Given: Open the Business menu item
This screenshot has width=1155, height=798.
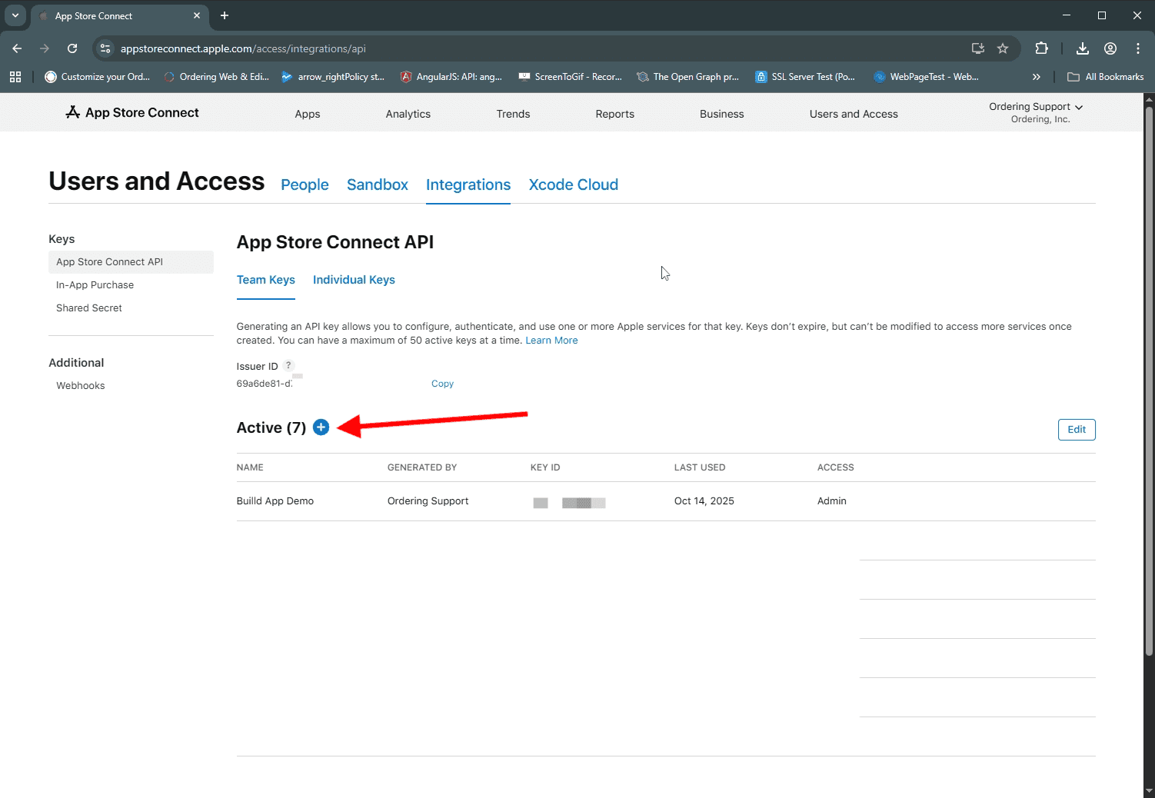Looking at the screenshot, I should pos(722,114).
